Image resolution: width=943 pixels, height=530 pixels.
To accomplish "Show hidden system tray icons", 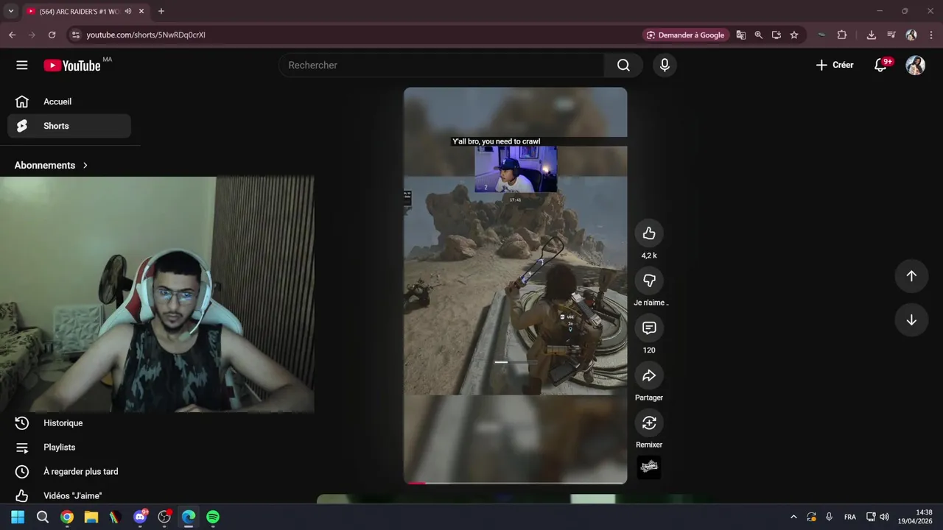I will [793, 517].
